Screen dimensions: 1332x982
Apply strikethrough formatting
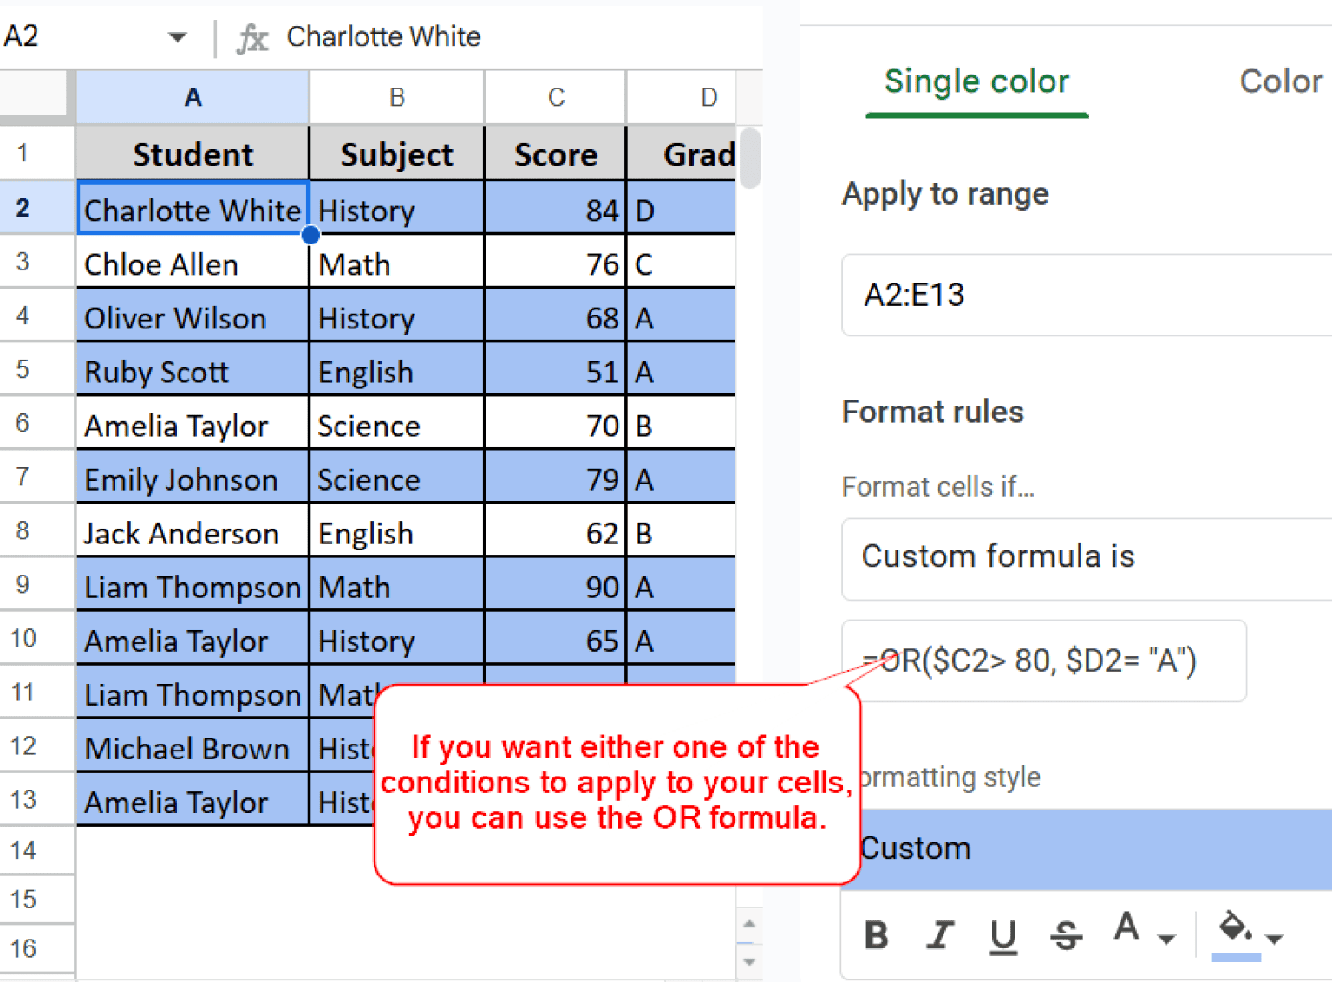point(1067,936)
